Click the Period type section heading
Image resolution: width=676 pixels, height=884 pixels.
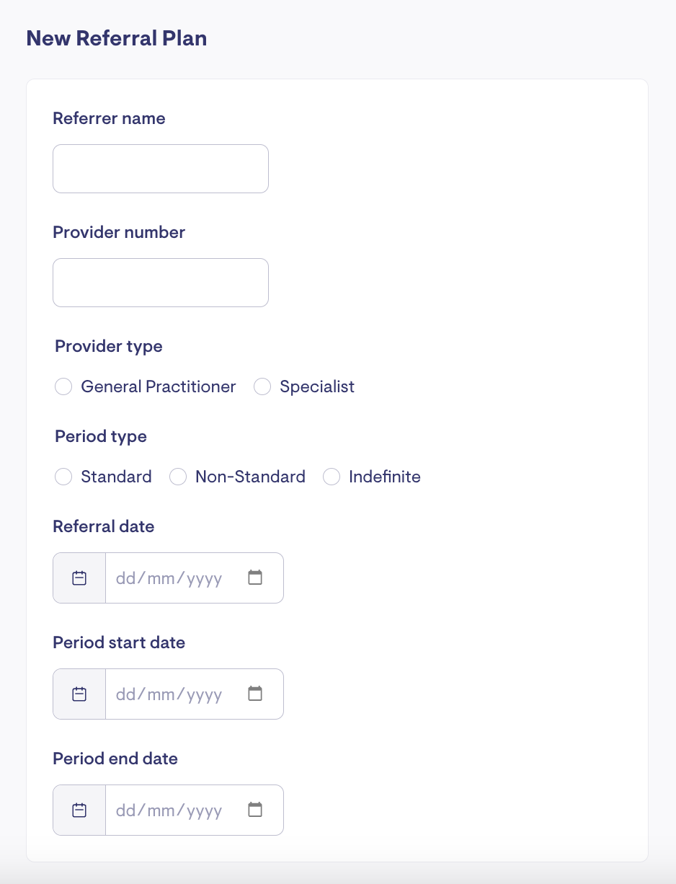tap(101, 437)
